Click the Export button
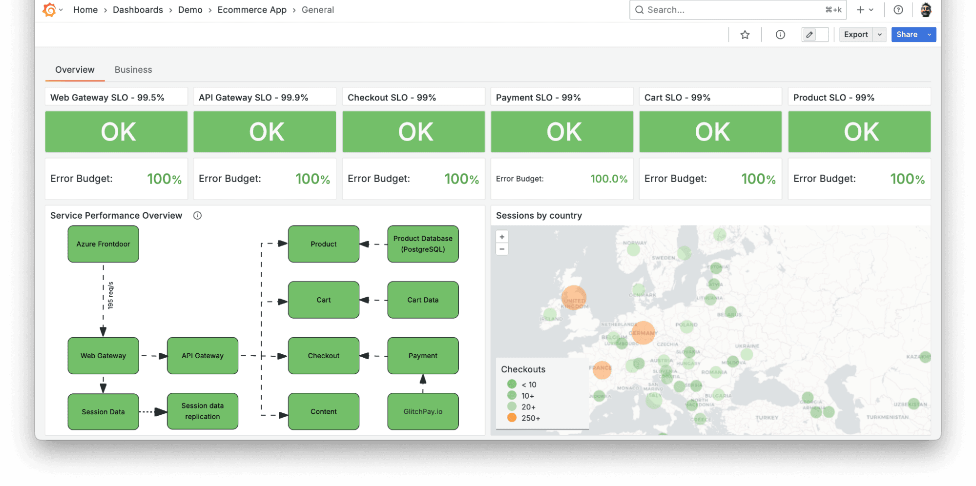 click(x=855, y=35)
